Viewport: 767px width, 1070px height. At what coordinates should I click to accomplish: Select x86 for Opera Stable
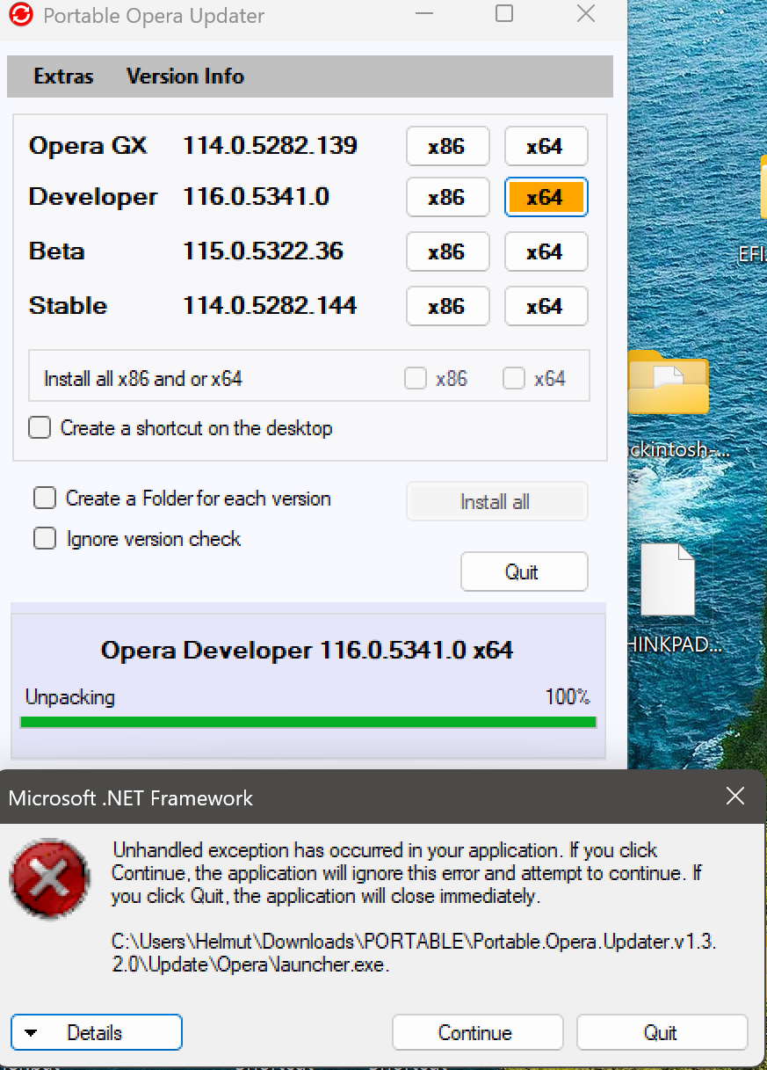447,306
